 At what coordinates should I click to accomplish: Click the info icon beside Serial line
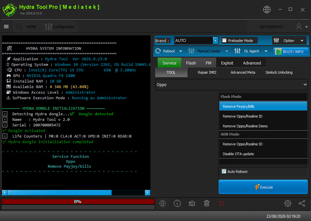(5, 125)
